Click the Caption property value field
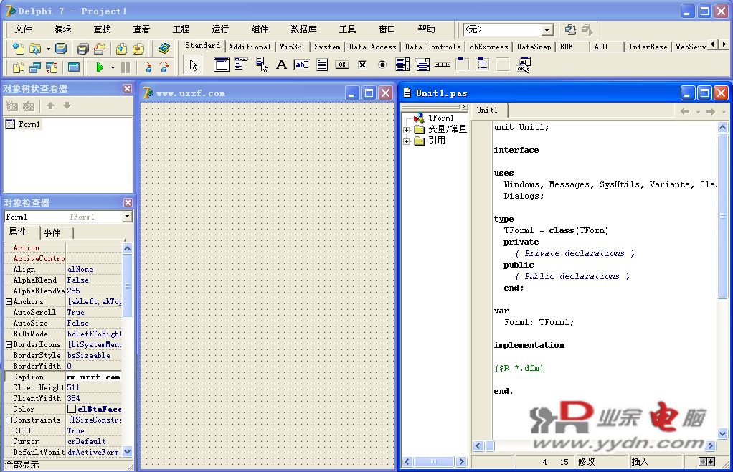The height and width of the screenshot is (472, 733). click(93, 377)
